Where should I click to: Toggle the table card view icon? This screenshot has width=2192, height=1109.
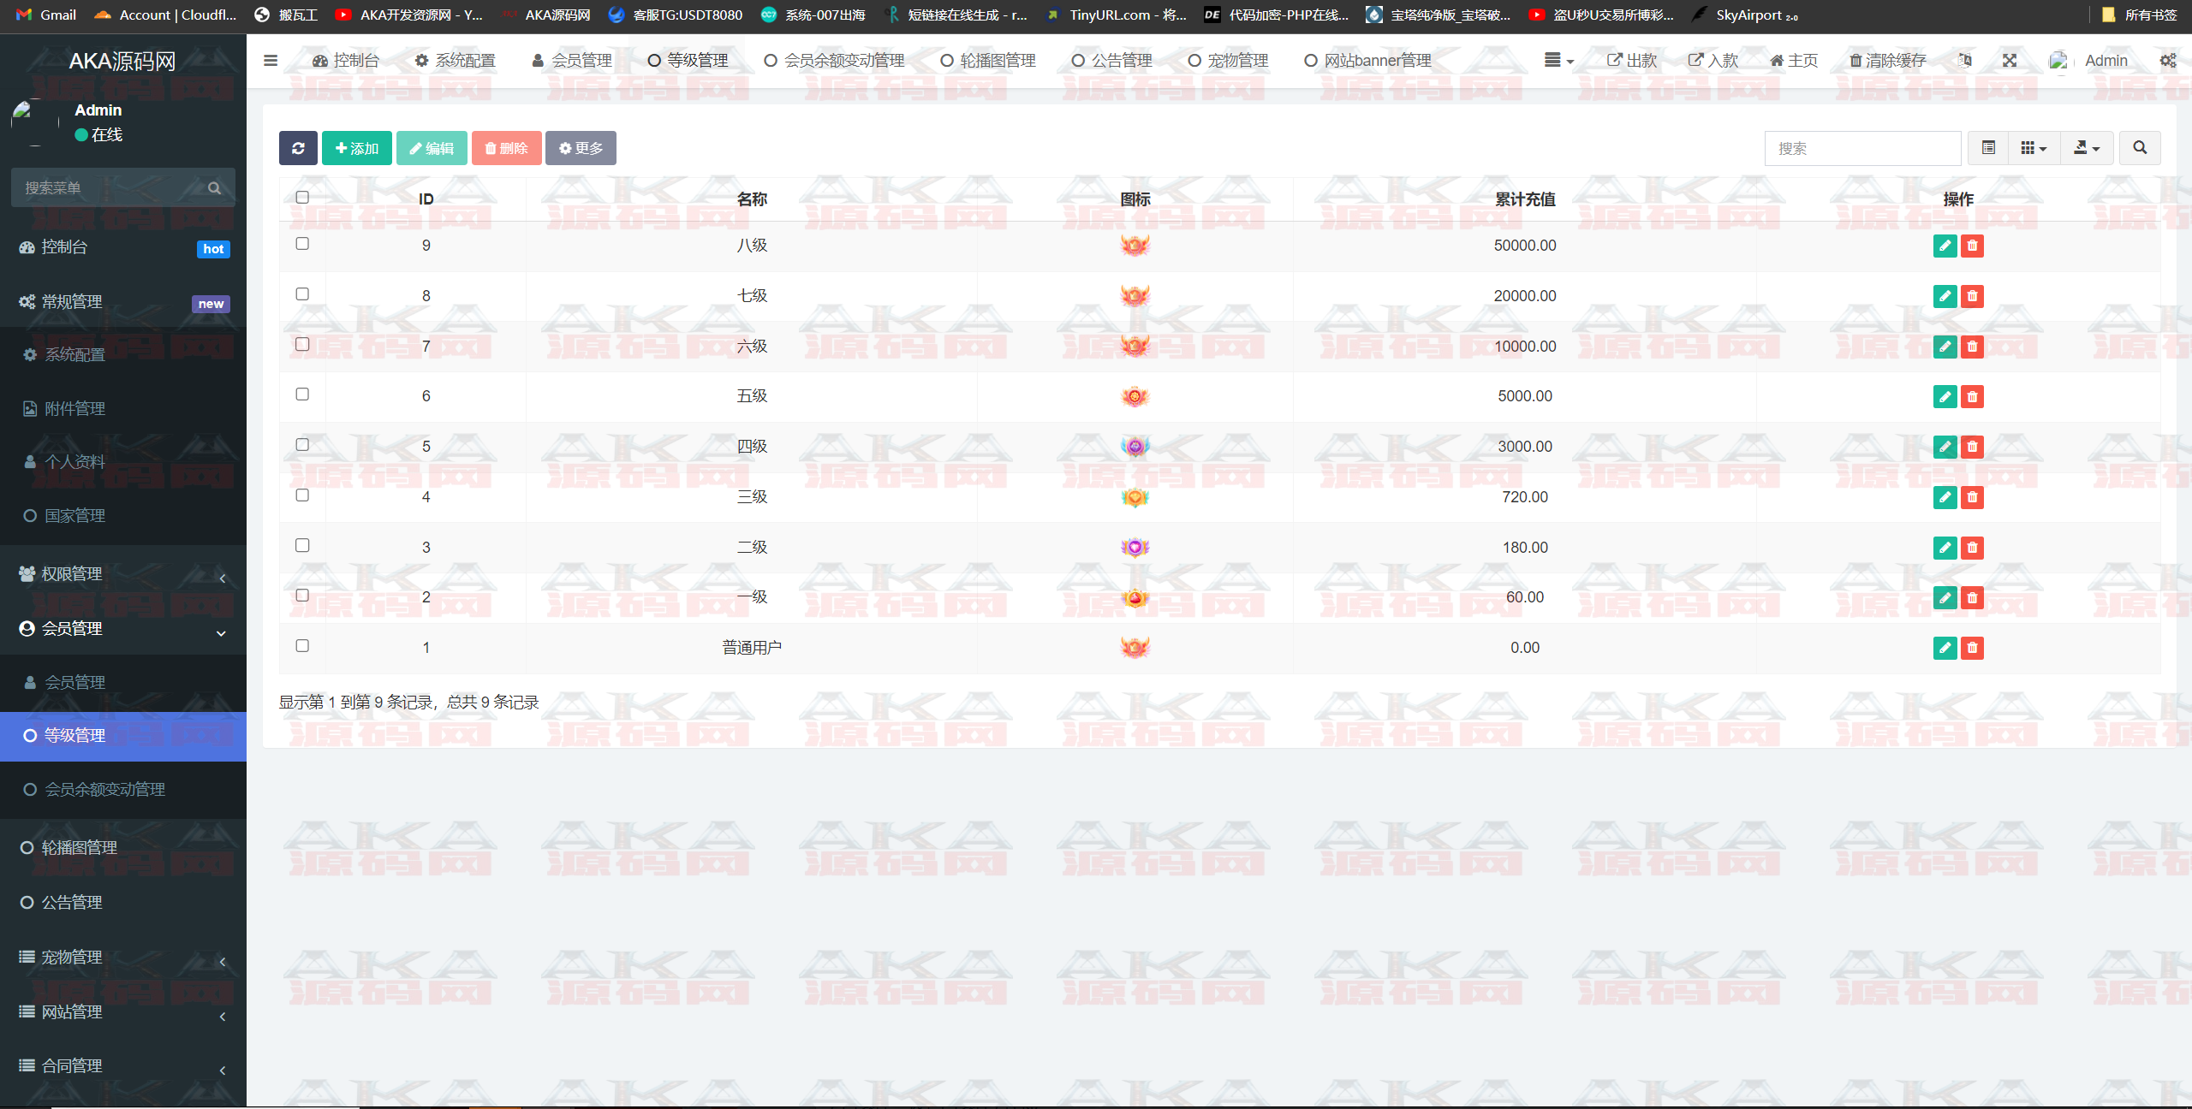(x=1988, y=148)
